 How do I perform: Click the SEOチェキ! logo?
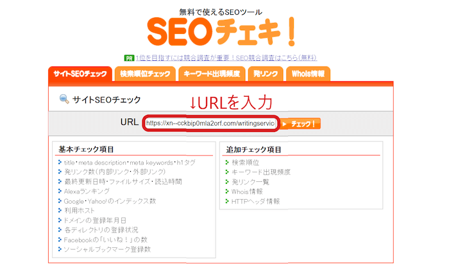[x=221, y=32]
